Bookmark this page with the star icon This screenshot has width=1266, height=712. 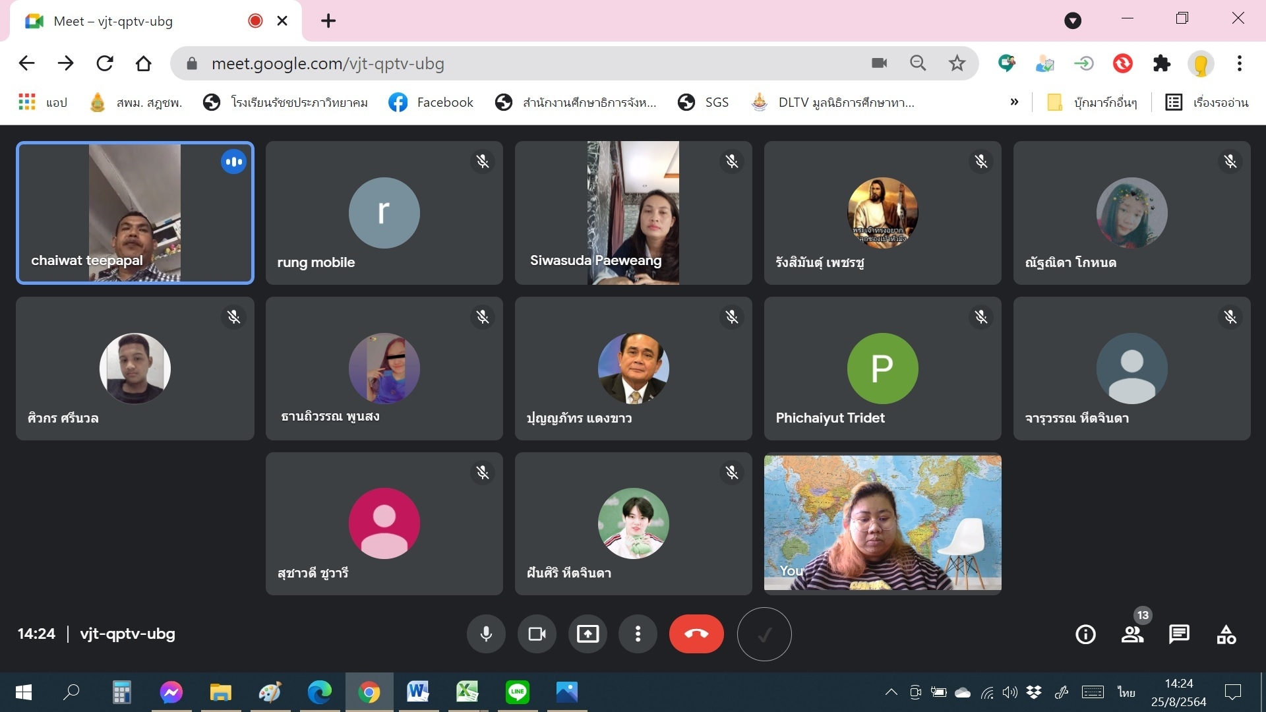click(x=957, y=63)
